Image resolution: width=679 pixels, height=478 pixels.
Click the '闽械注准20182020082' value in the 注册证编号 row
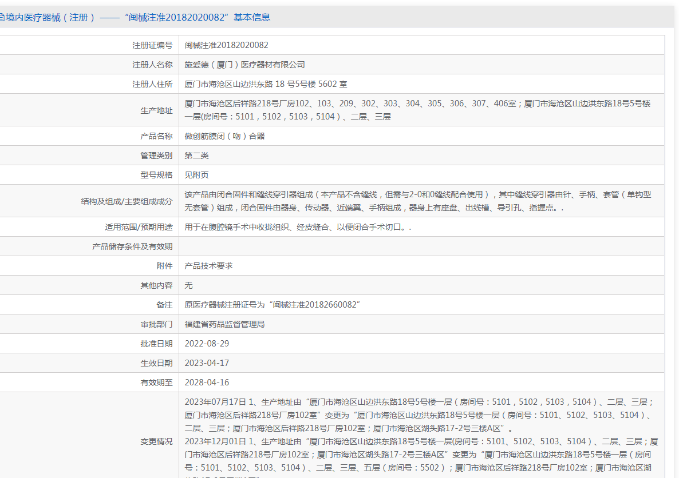tap(227, 45)
